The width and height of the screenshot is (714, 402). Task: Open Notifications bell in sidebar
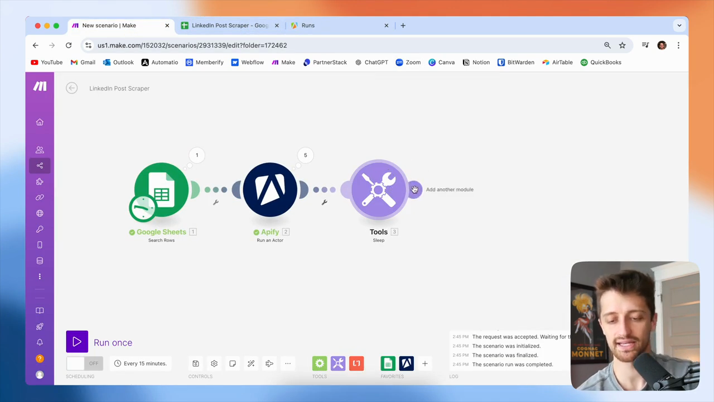coord(40,342)
